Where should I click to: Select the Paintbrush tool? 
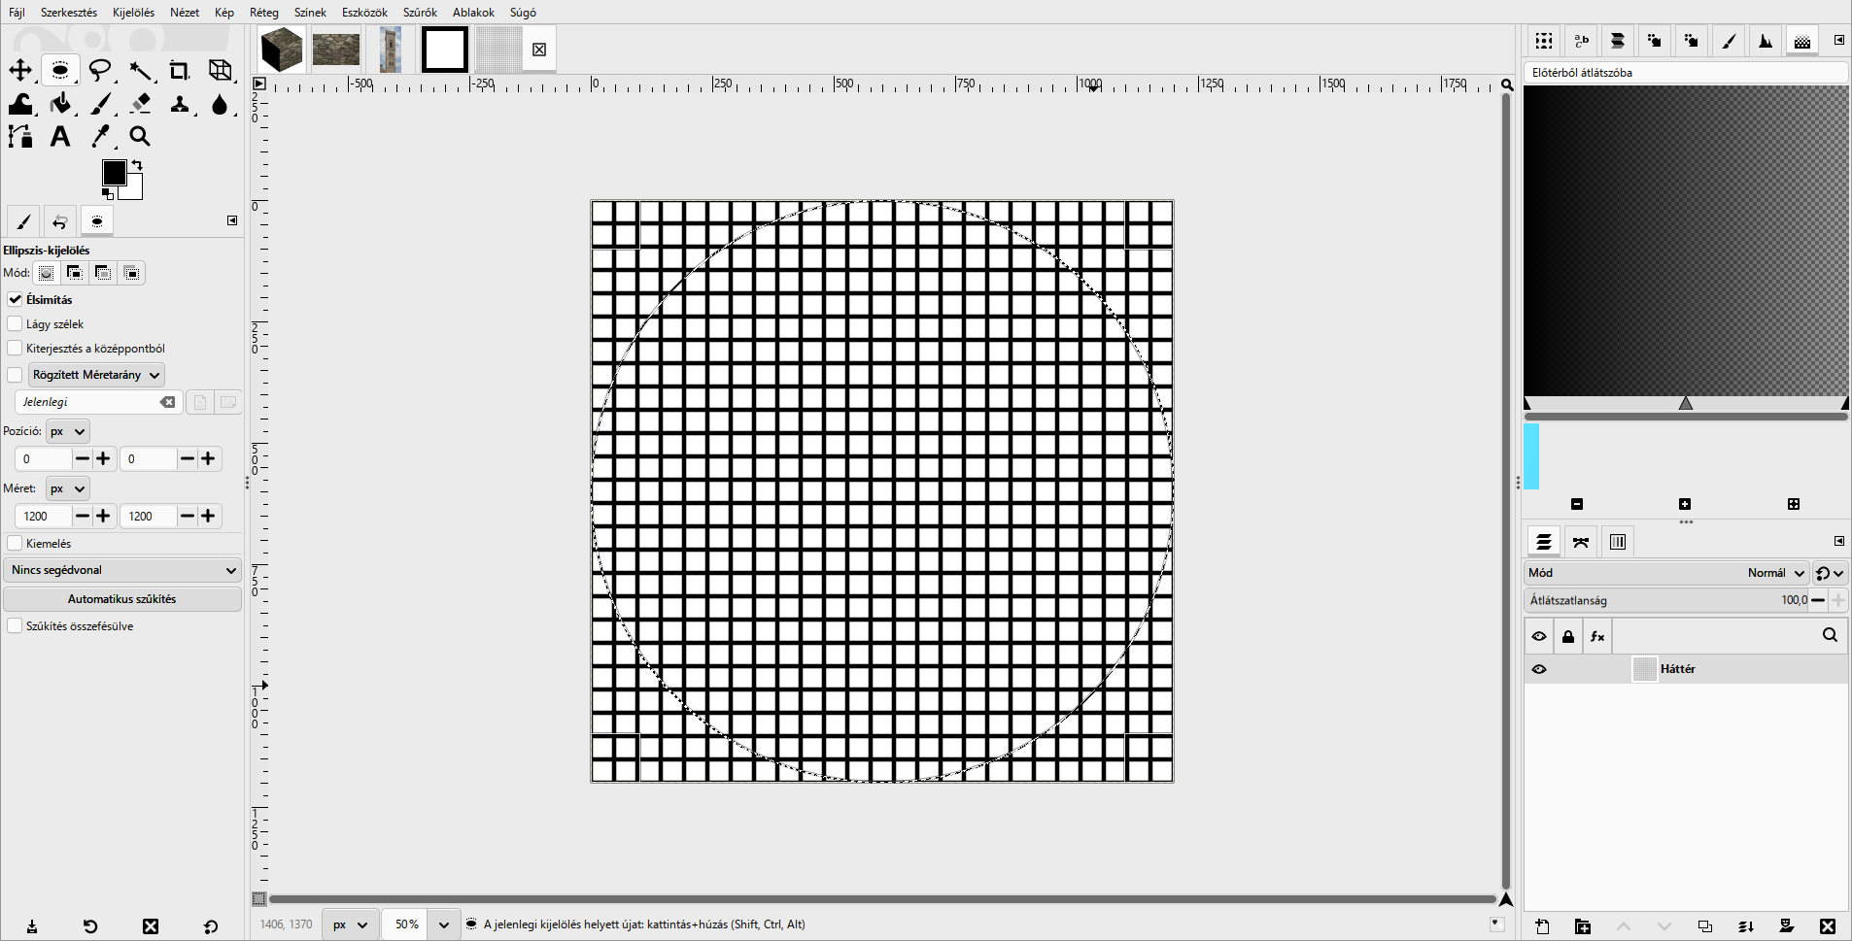[x=100, y=104]
